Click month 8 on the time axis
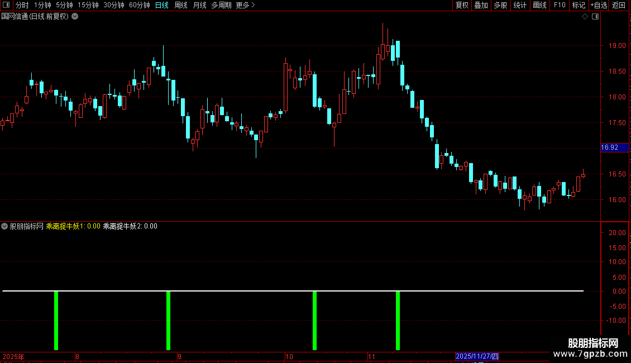631x363 pixels. 77,356
